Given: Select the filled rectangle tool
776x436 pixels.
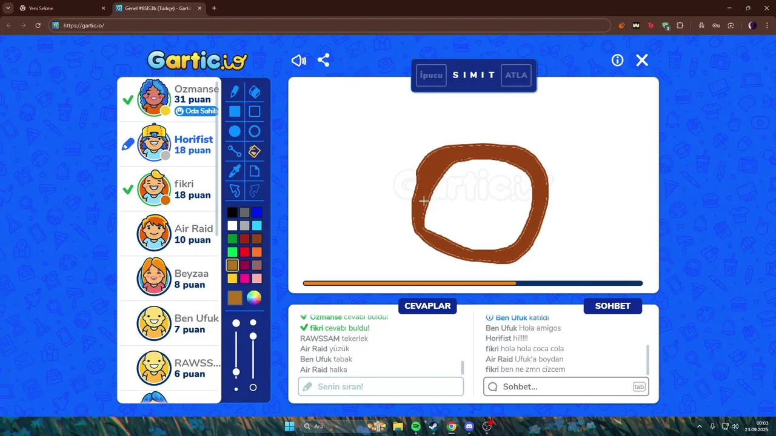Looking at the screenshot, I should (x=235, y=111).
